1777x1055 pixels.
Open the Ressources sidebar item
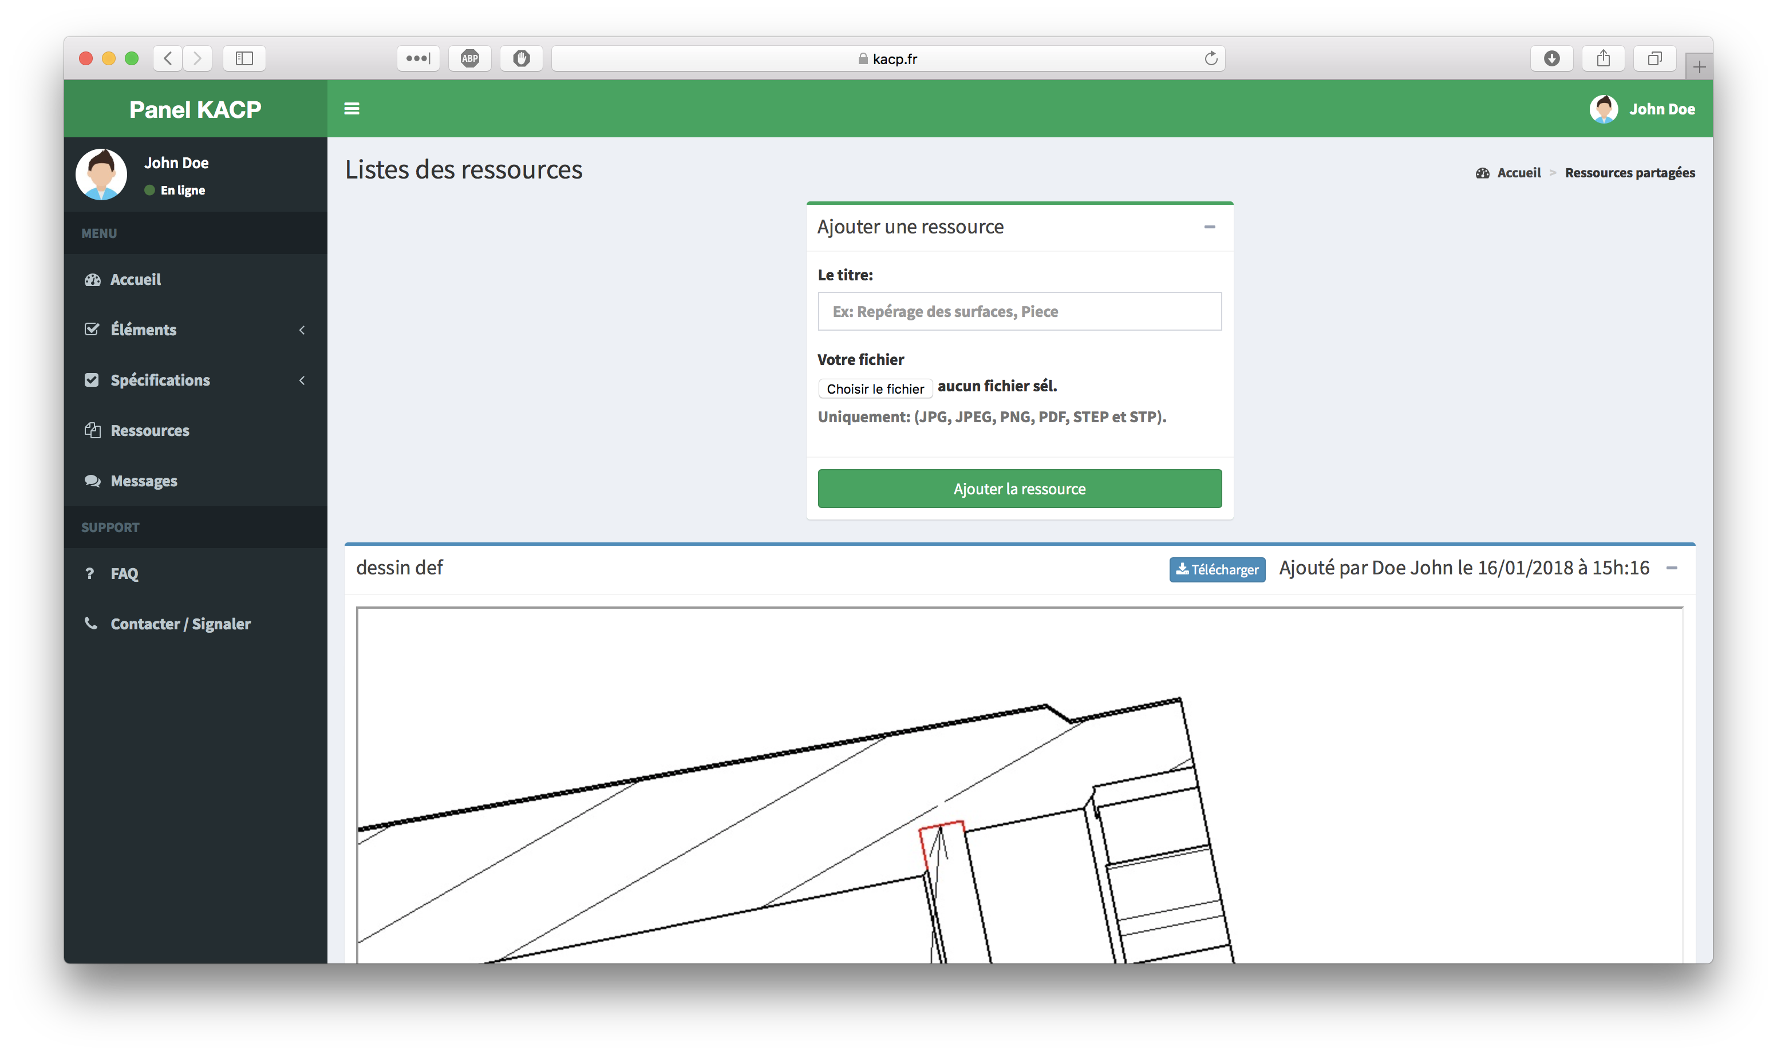pyautogui.click(x=149, y=430)
